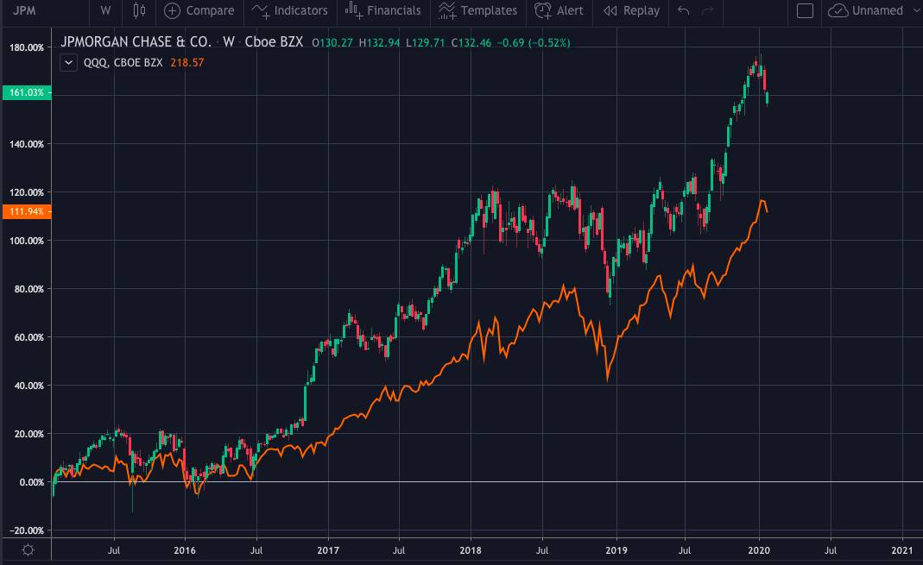
Task: Click the open value O130.27
Action: coord(332,43)
